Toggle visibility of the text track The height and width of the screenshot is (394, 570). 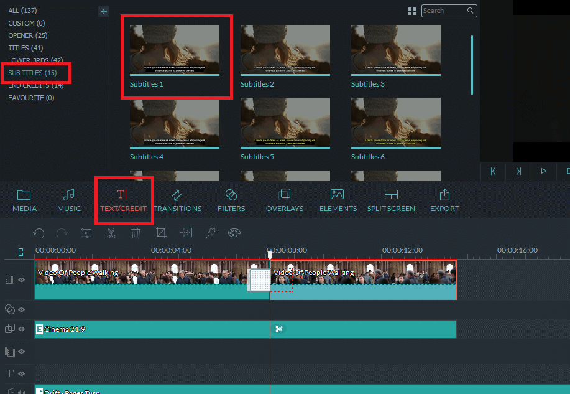coord(22,373)
